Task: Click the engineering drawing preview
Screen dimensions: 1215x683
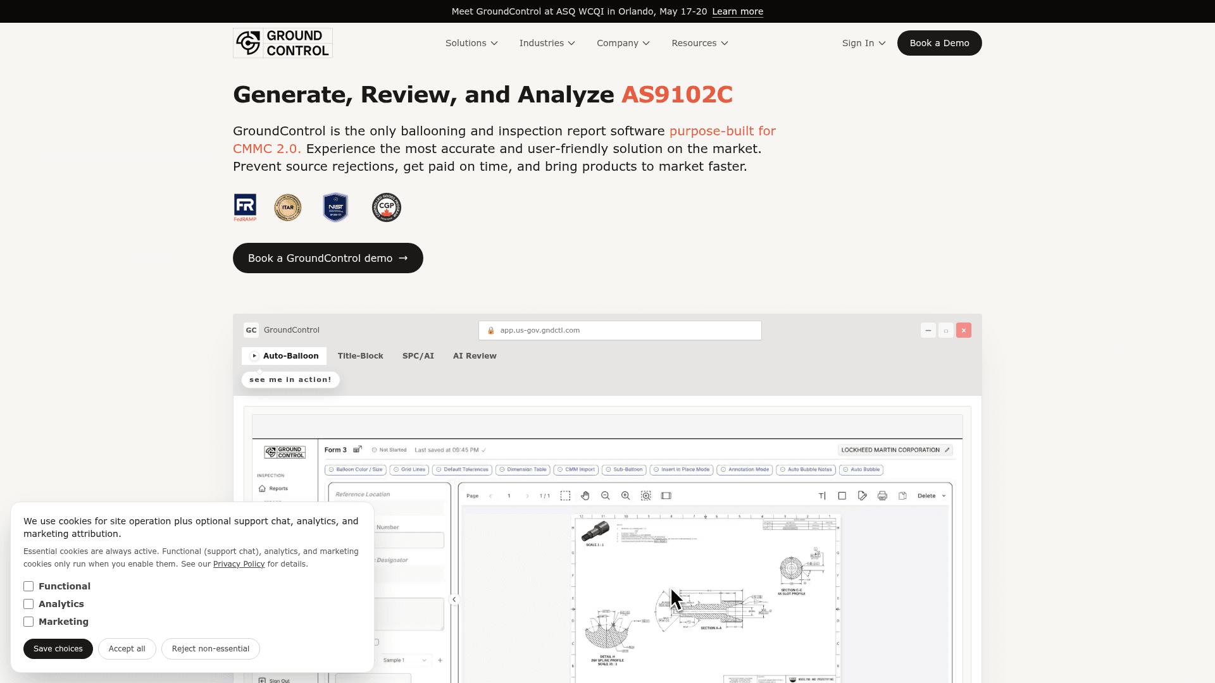Action: (x=706, y=598)
